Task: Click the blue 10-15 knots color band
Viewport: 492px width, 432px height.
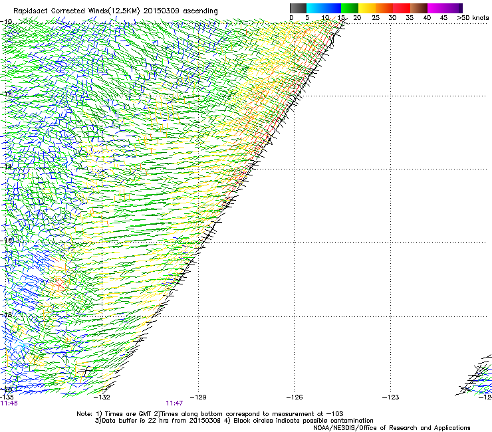Action: [x=332, y=8]
